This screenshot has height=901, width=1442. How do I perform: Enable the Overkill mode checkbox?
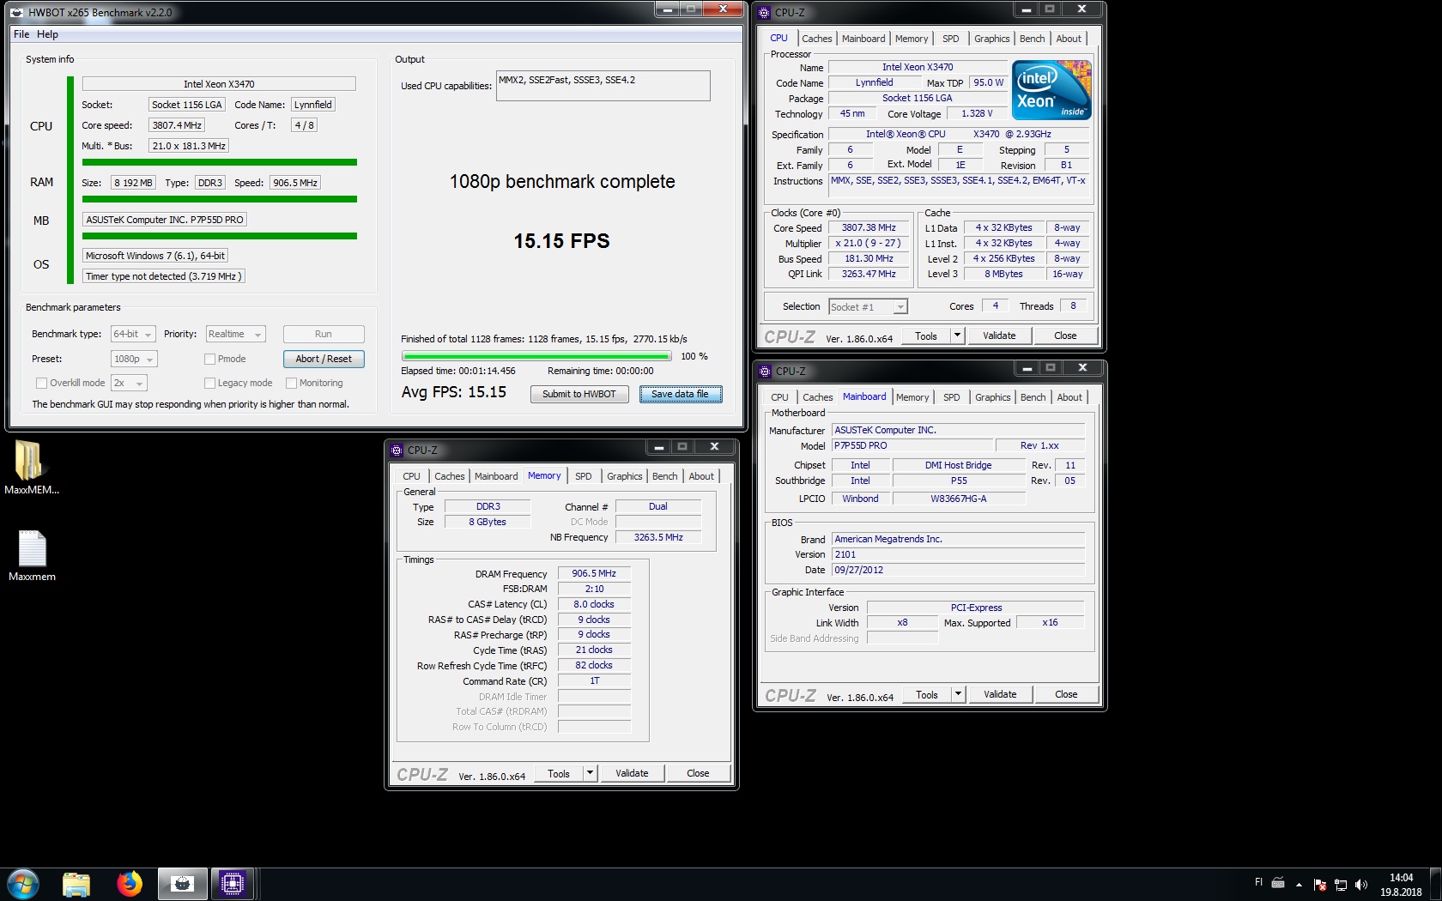pos(41,383)
